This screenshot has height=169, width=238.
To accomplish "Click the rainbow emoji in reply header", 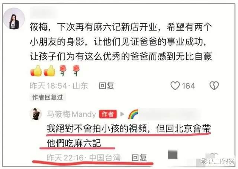I will (x=133, y=114).
